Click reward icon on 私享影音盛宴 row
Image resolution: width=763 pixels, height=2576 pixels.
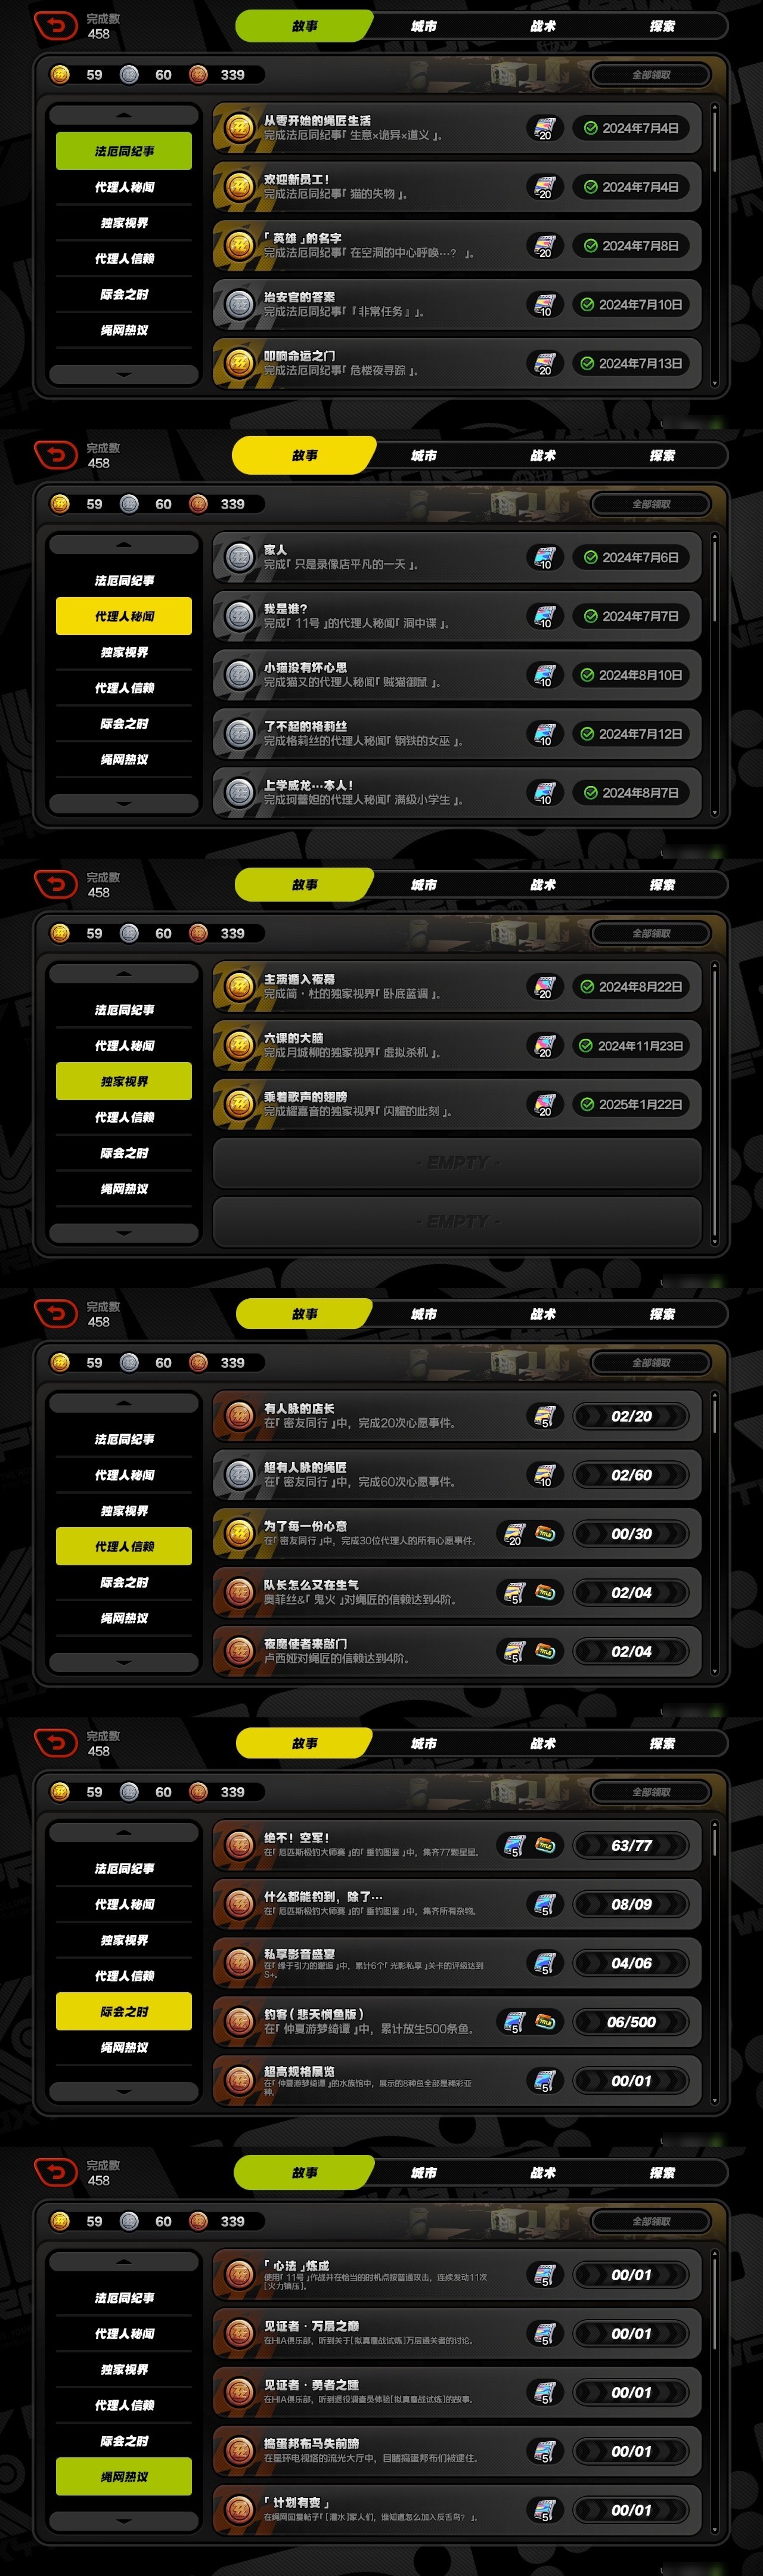point(544,1963)
